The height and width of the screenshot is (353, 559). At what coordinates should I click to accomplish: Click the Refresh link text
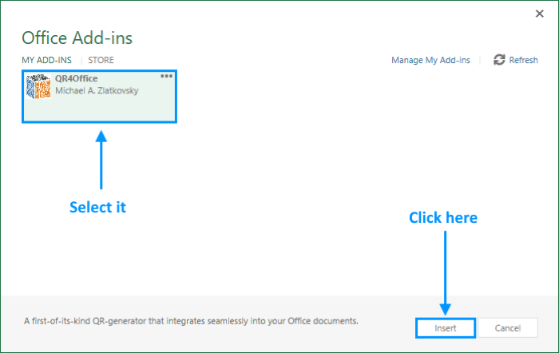[523, 60]
